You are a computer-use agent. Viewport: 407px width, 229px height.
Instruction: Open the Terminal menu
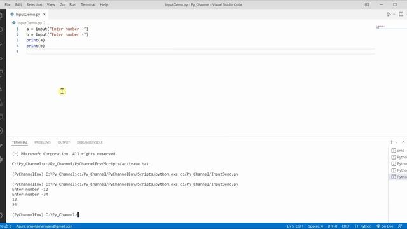click(x=88, y=4)
